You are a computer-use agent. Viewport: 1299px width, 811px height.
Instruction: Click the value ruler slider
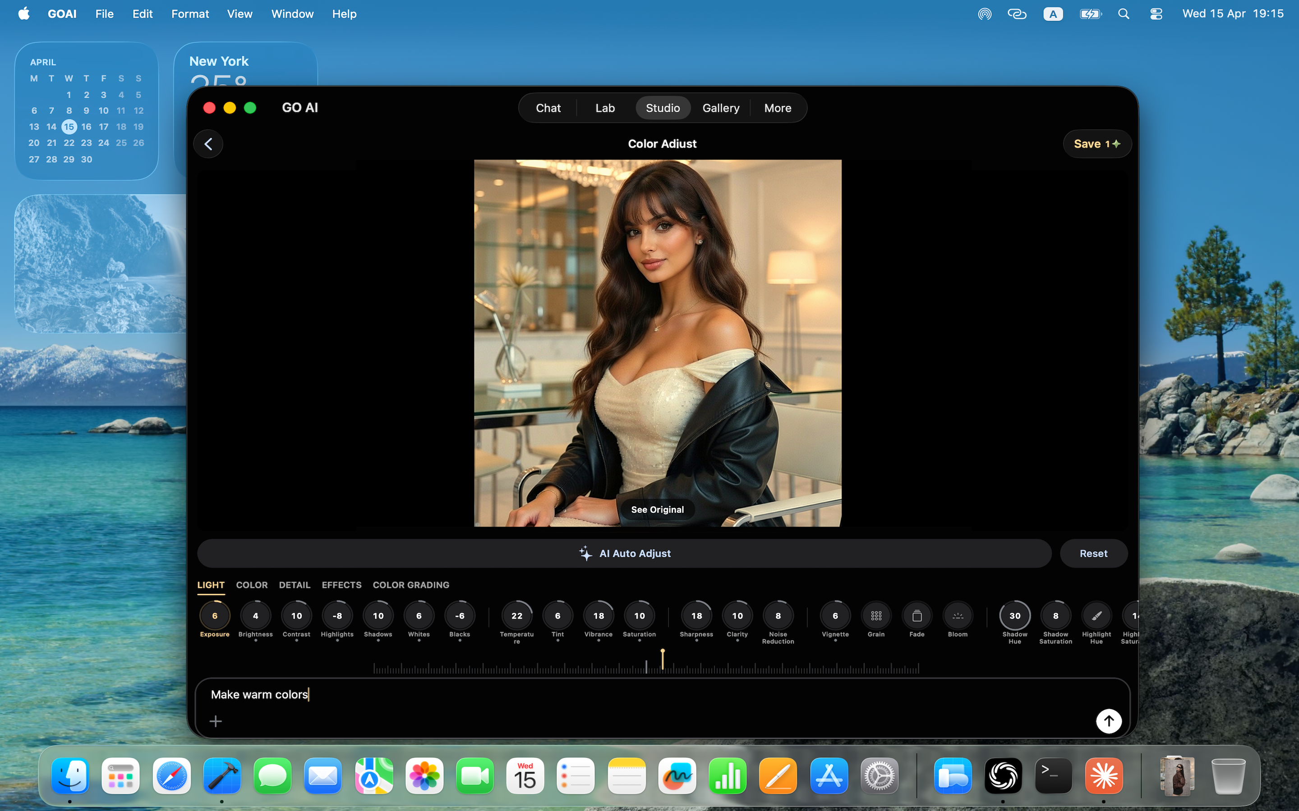[x=646, y=668]
